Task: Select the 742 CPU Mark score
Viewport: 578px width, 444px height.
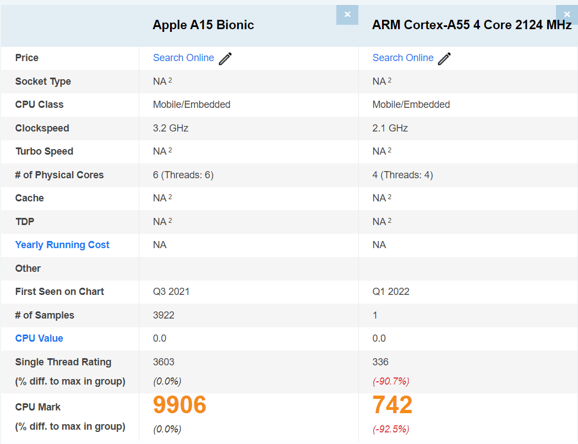Action: [x=392, y=405]
